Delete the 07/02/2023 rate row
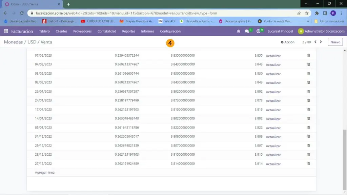 (308, 55)
